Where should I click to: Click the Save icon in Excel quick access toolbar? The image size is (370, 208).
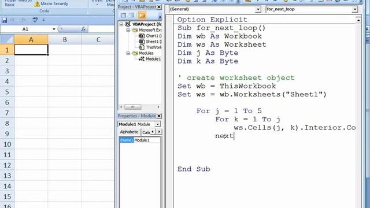pyautogui.click(x=4, y=20)
